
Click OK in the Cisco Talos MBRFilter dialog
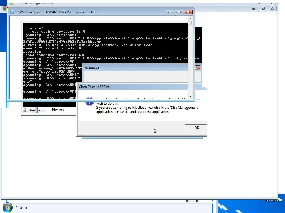pyautogui.click(x=196, y=128)
